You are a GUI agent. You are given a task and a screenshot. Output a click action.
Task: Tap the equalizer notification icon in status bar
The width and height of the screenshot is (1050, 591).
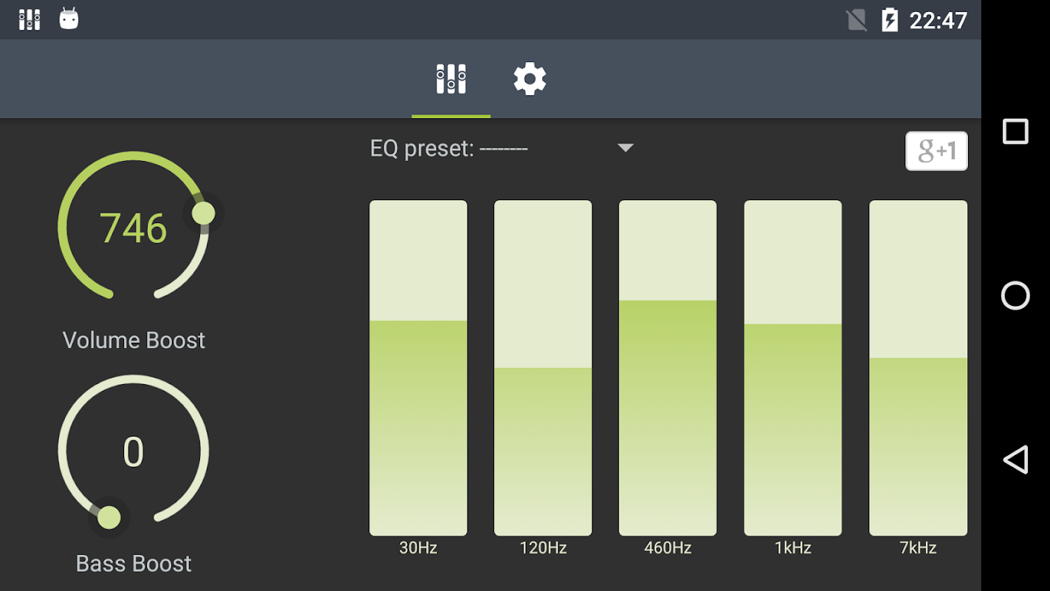point(30,19)
